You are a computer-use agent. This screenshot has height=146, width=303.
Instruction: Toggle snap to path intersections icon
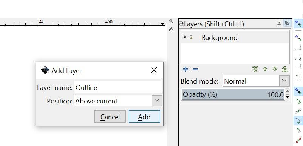coord(298,111)
